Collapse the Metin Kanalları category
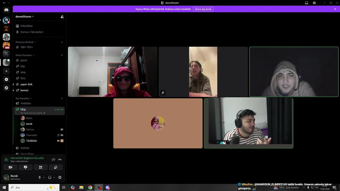This screenshot has height=191, width=340. pos(25,55)
